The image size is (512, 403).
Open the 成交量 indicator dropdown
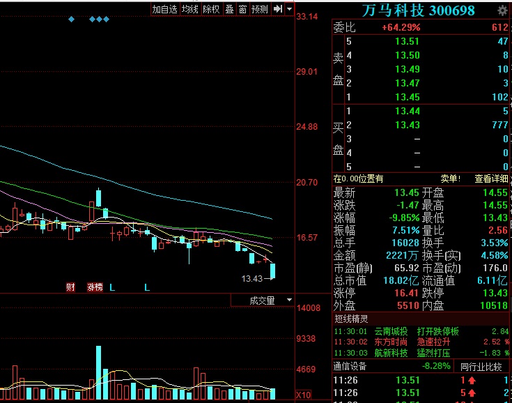tap(262, 301)
